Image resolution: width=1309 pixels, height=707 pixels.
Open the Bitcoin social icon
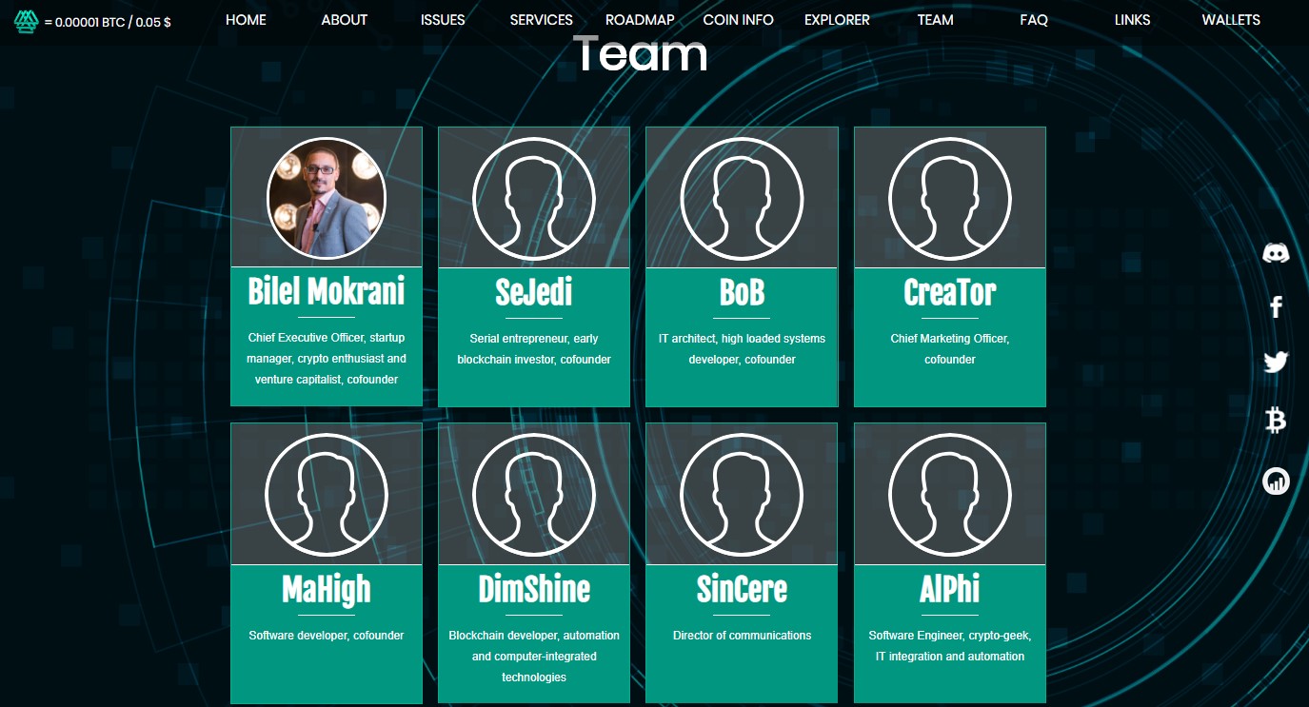[x=1276, y=420]
